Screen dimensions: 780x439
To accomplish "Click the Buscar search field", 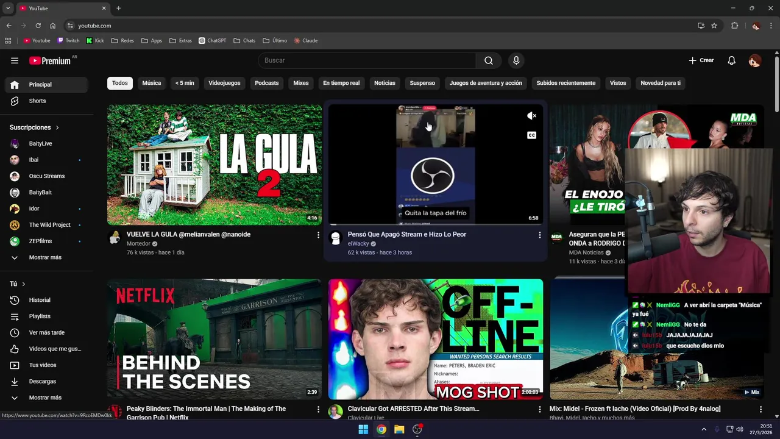I will pyautogui.click(x=367, y=60).
